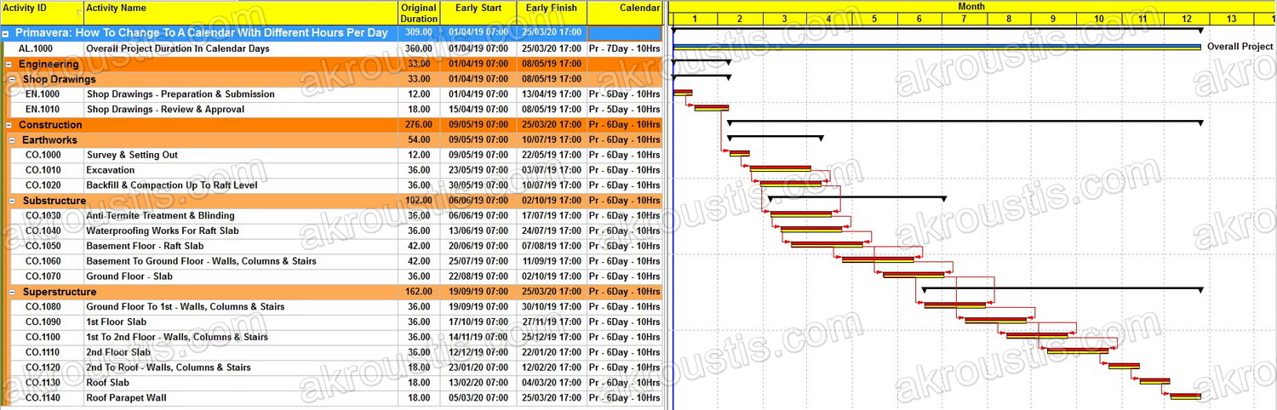Click 'Basement Floor - Raft Slab' name

point(145,246)
